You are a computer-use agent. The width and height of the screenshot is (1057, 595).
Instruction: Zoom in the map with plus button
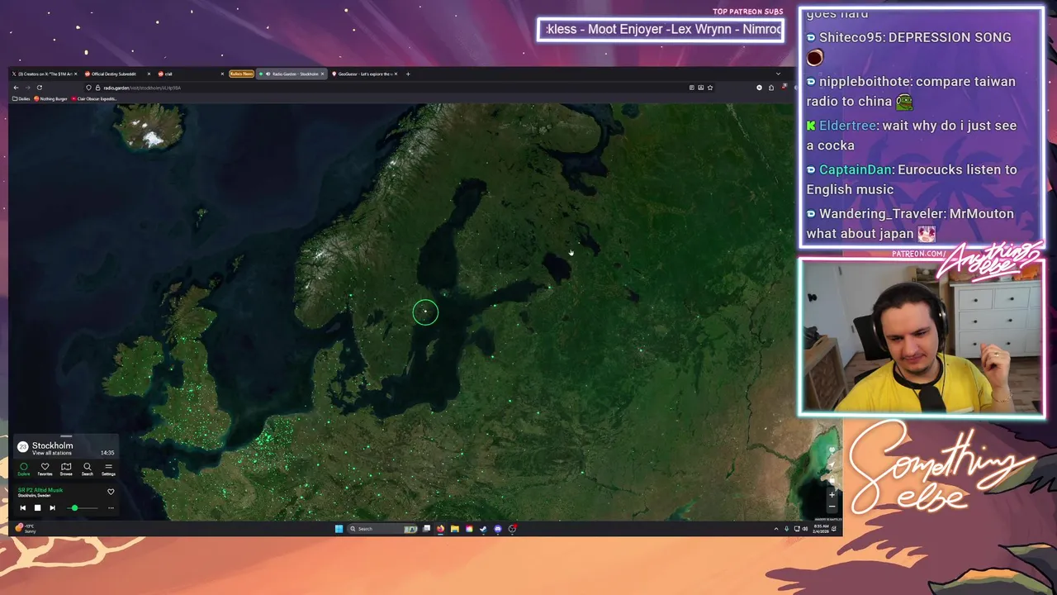click(832, 494)
